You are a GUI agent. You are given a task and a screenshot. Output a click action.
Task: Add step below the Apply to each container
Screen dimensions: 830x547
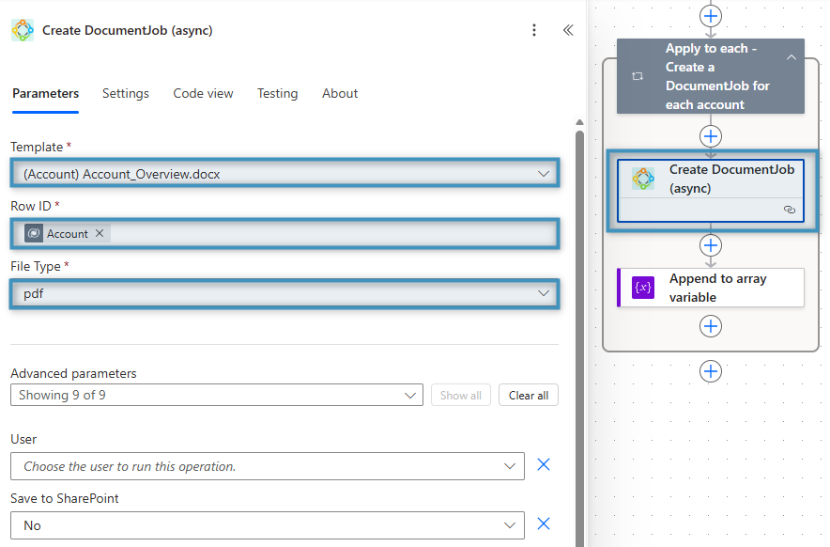click(x=711, y=371)
